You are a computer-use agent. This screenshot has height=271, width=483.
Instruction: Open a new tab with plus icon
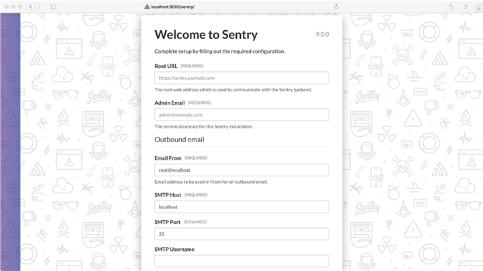tap(479, 9)
